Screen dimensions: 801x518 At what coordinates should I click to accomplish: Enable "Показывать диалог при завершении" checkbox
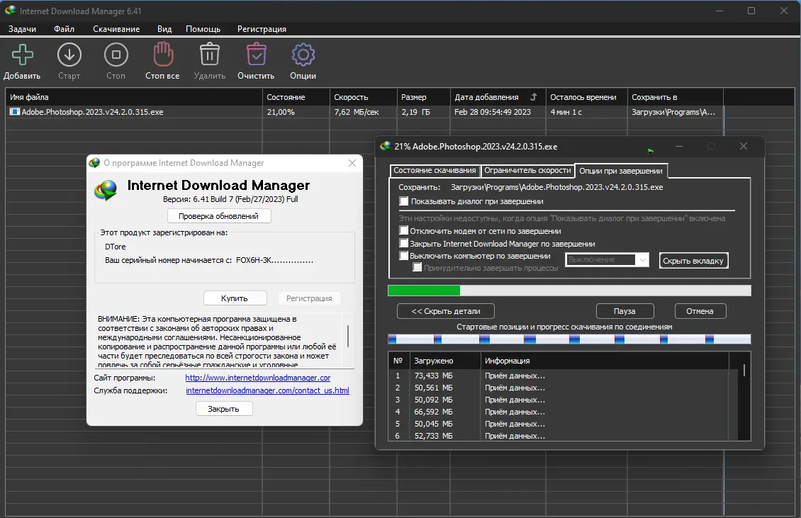[x=404, y=201]
